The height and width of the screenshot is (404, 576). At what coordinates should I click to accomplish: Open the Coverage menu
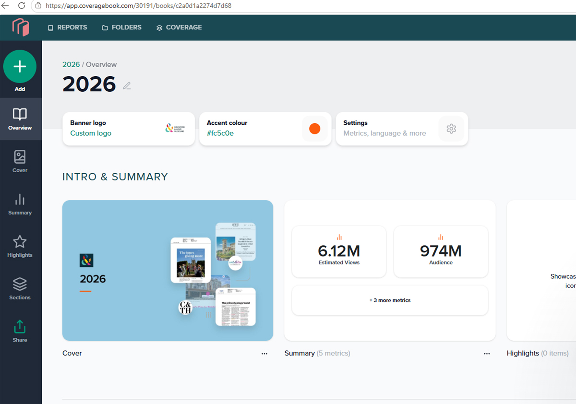click(x=179, y=27)
